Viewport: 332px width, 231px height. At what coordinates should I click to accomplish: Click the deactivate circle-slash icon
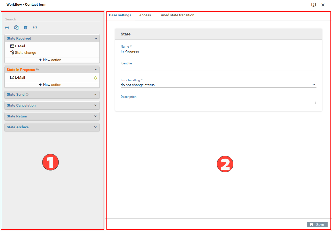35,27
